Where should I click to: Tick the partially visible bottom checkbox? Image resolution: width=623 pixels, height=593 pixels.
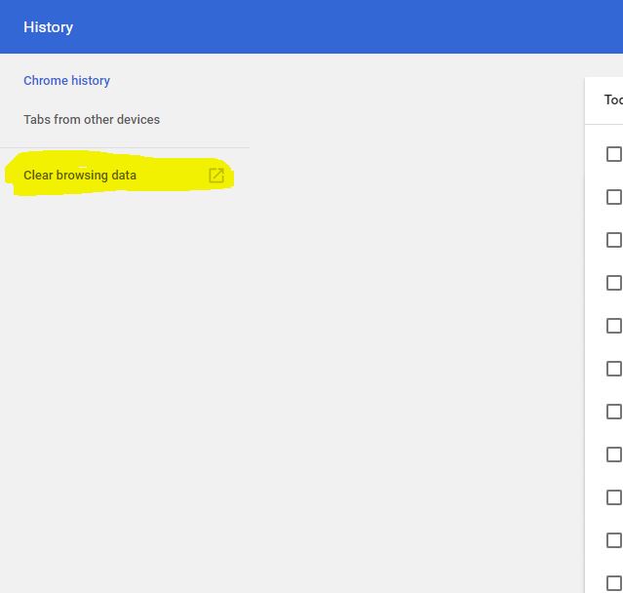pos(613,583)
